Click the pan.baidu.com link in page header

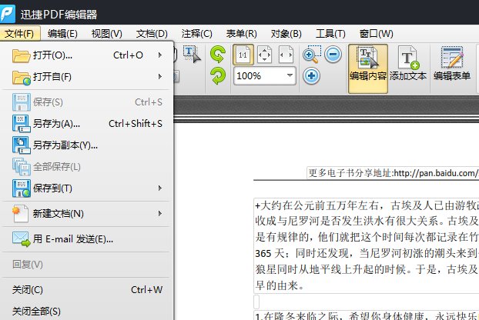point(436,173)
